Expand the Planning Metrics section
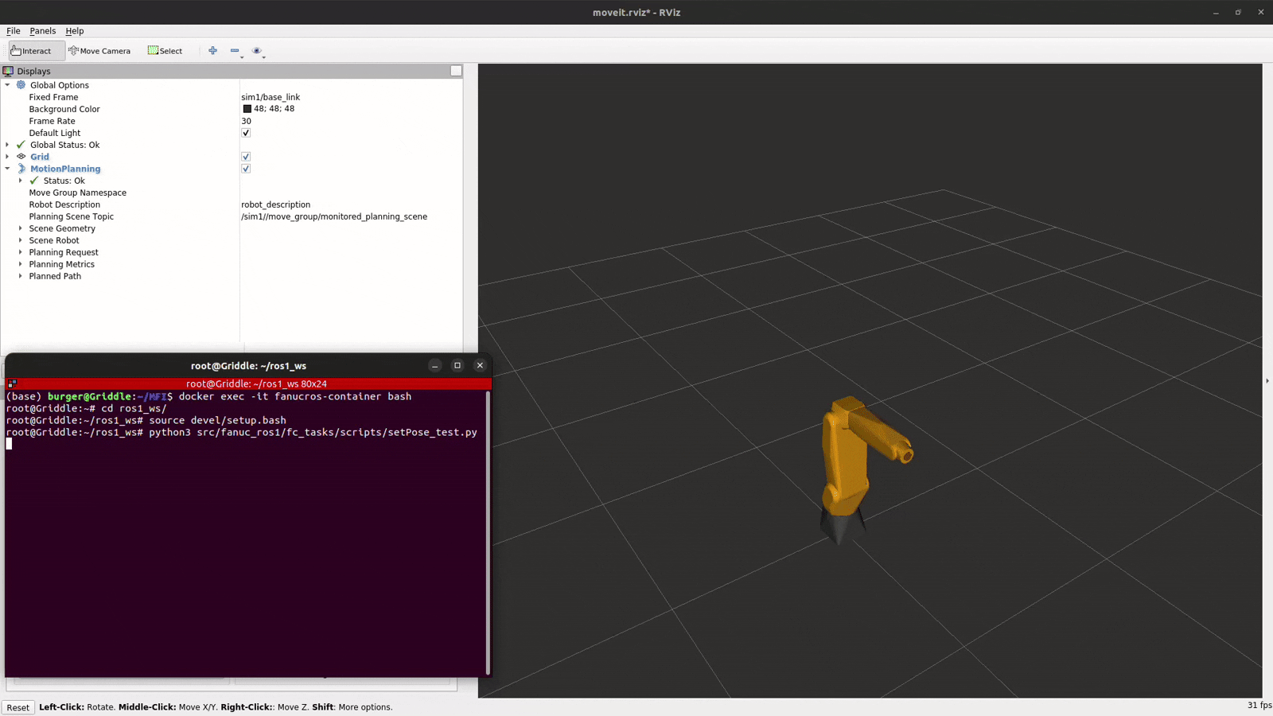The width and height of the screenshot is (1273, 716). [x=21, y=264]
